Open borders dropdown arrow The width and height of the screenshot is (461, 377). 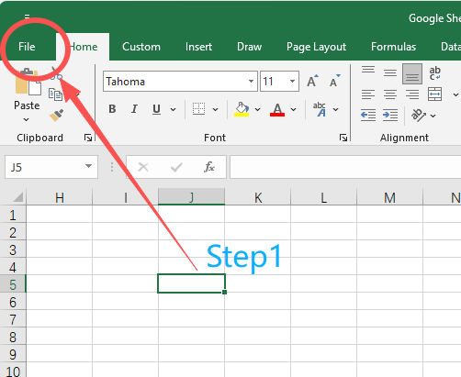click(216, 109)
